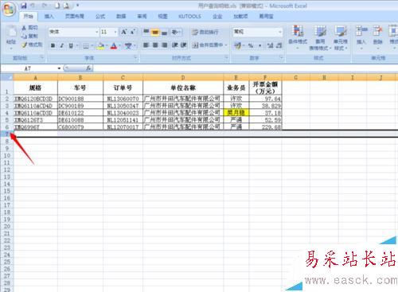Viewport: 398px width, 292px height.
Task: Click the Redo arrow in quick access toolbar
Action: click(45, 5)
